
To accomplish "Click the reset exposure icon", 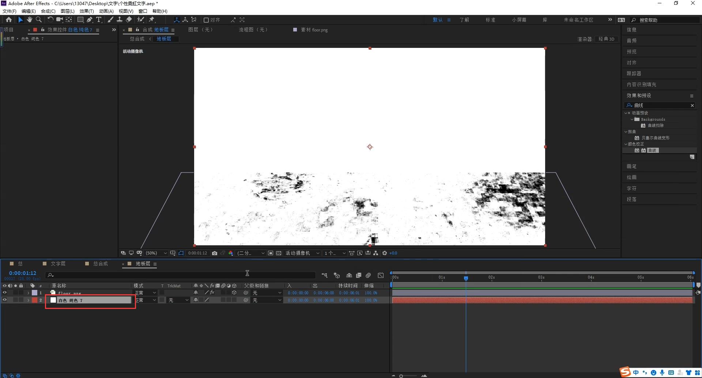I will click(x=385, y=253).
